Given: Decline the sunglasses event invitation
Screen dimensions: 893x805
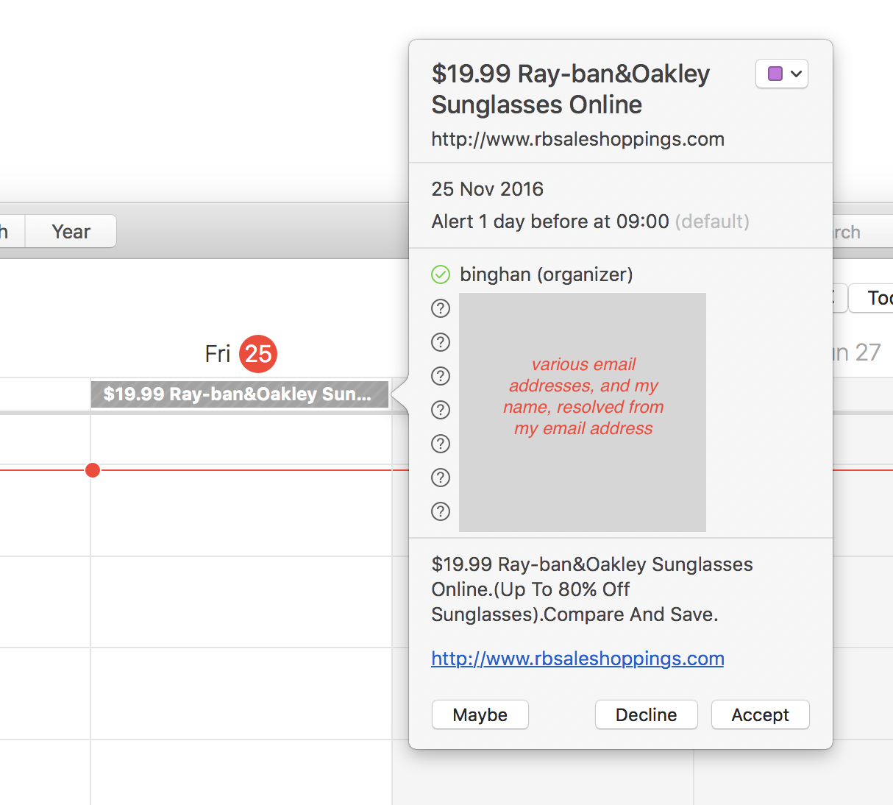Looking at the screenshot, I should pos(646,714).
